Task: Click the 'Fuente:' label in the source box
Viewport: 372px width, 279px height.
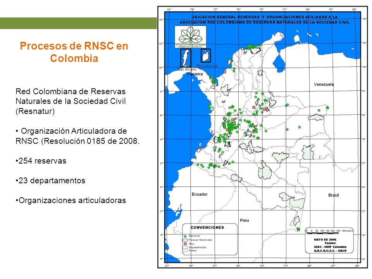Action: 330,243
